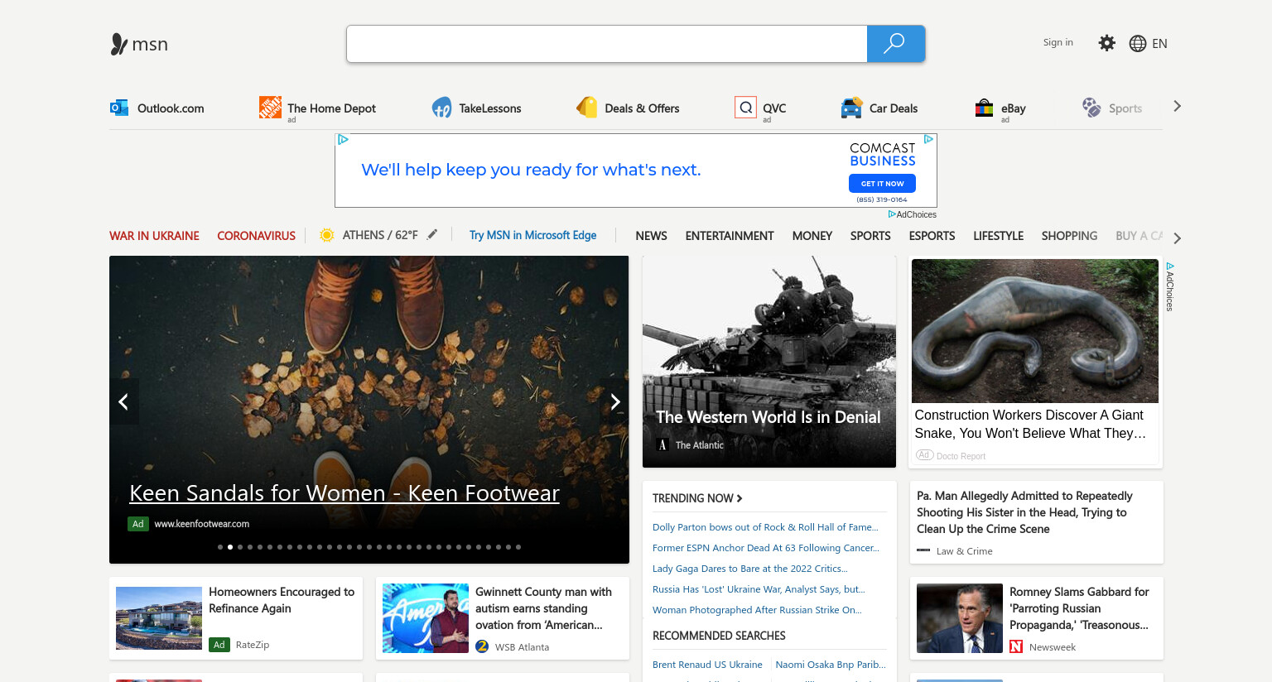Click the QVC red square icon

click(745, 108)
